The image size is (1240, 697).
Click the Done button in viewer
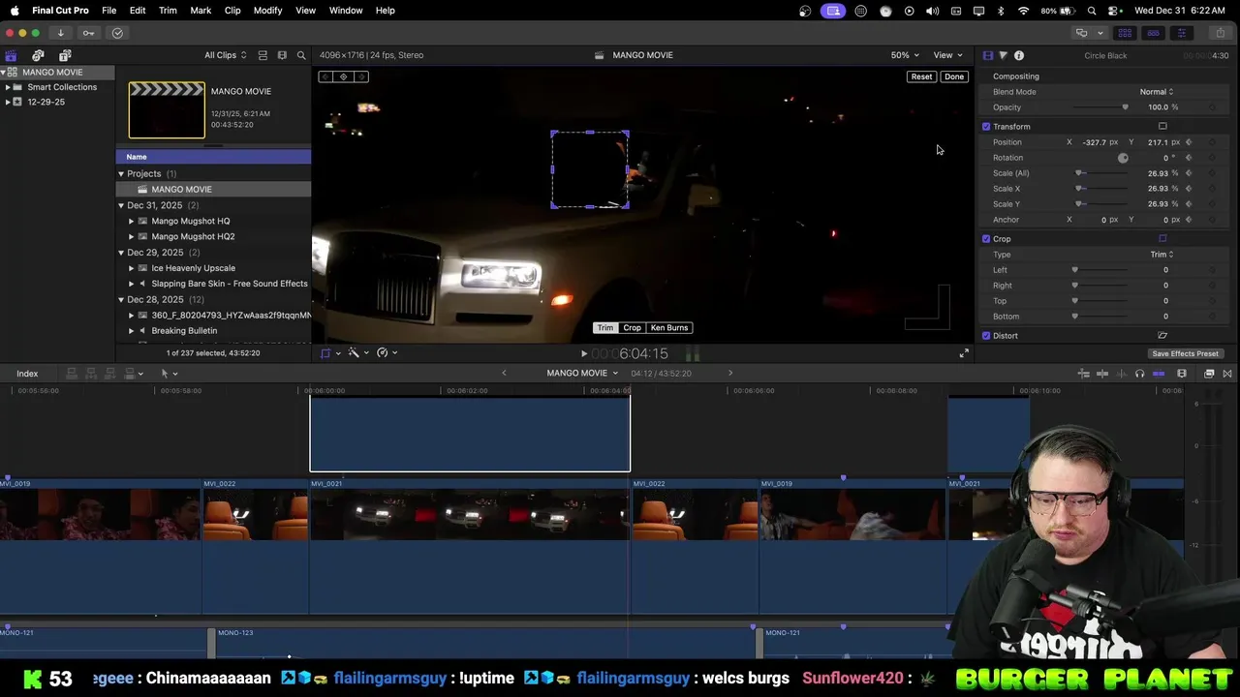[x=954, y=76]
